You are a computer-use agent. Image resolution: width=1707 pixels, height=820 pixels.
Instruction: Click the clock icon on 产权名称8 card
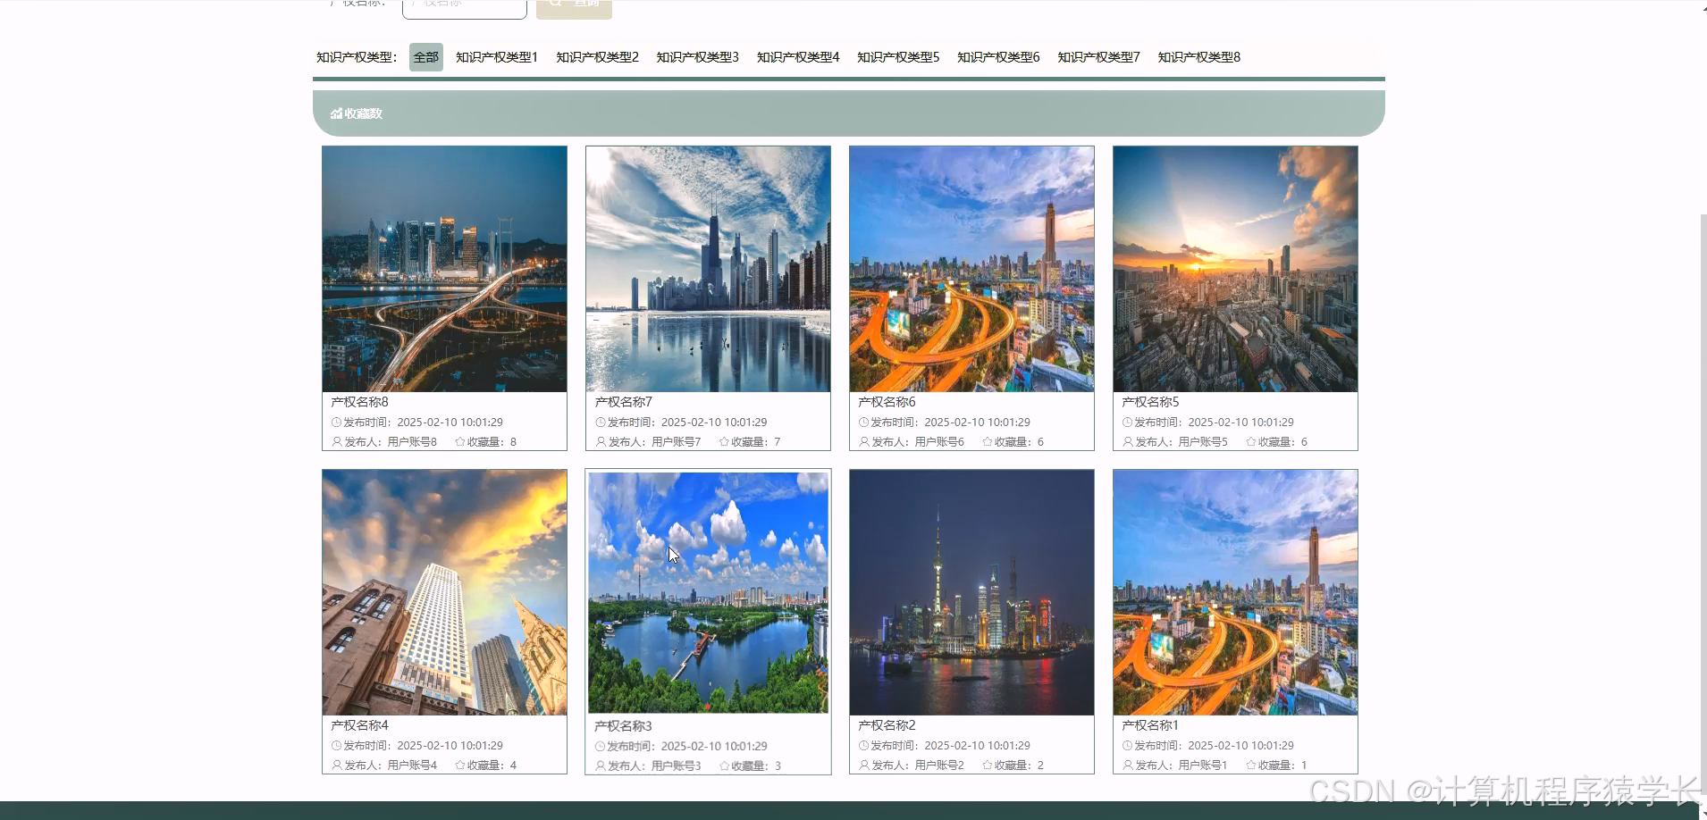tap(337, 423)
